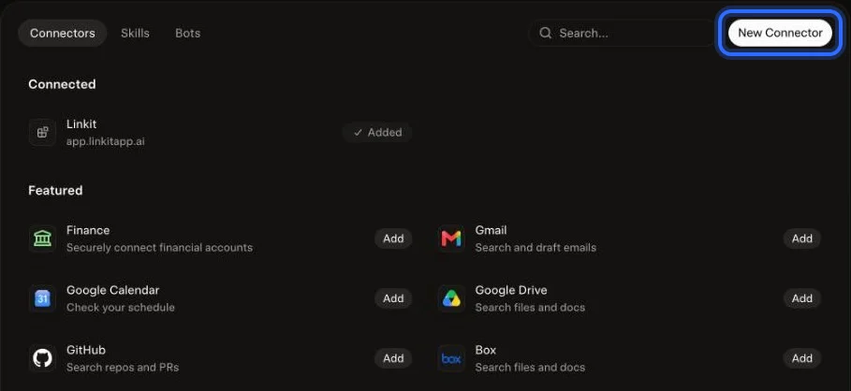Image resolution: width=851 pixels, height=391 pixels.
Task: Click the Google Calendar icon
Action: coord(42,298)
